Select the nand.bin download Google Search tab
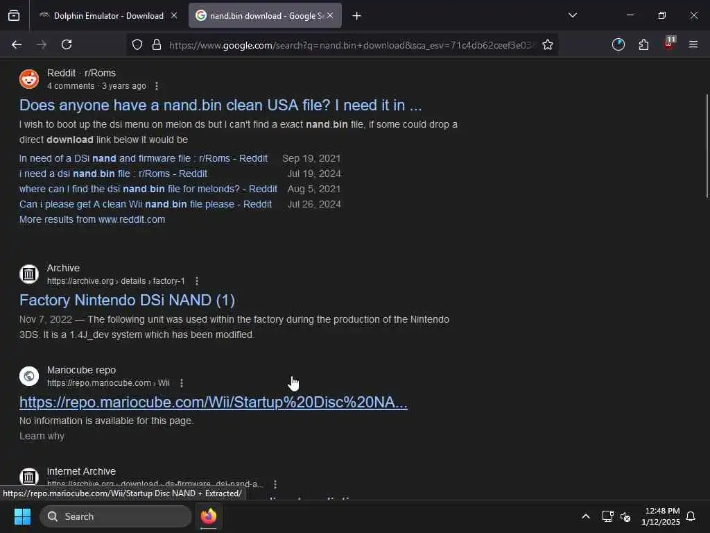710x533 pixels. (x=265, y=15)
